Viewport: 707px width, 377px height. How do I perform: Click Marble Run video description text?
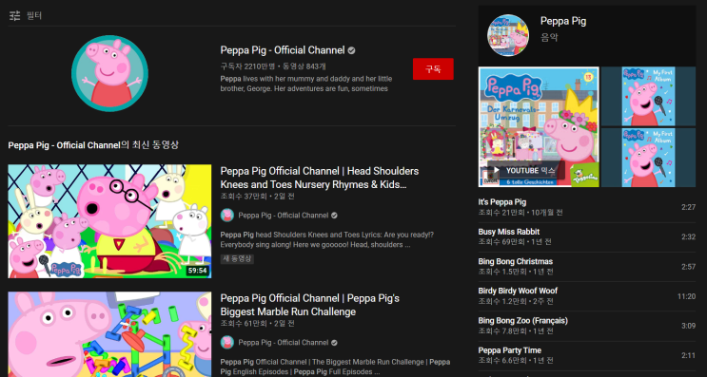pos(335,367)
